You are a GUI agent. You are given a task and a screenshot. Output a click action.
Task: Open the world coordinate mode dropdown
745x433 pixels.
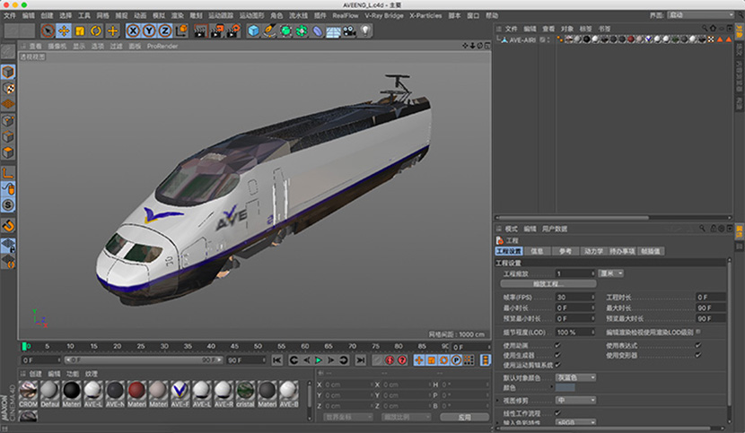point(349,417)
